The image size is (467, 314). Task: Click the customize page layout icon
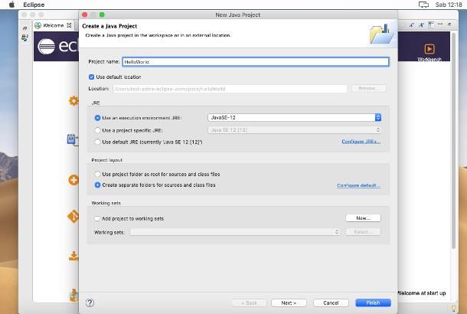click(x=431, y=25)
